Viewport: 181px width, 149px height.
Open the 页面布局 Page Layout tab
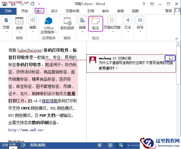click(x=72, y=11)
